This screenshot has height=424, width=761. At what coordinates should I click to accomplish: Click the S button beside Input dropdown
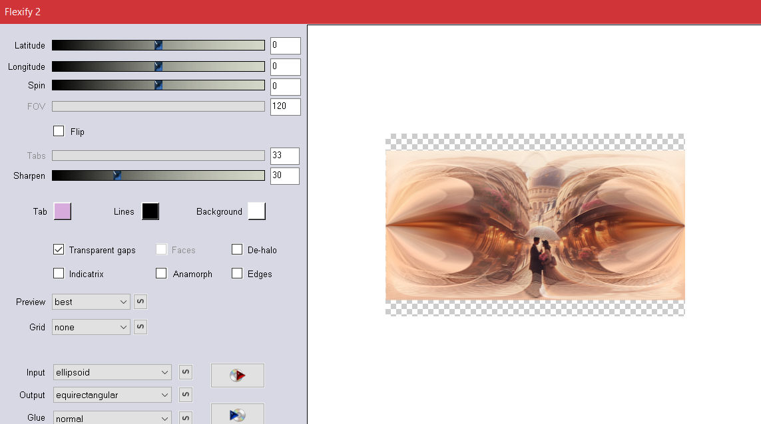(x=186, y=372)
